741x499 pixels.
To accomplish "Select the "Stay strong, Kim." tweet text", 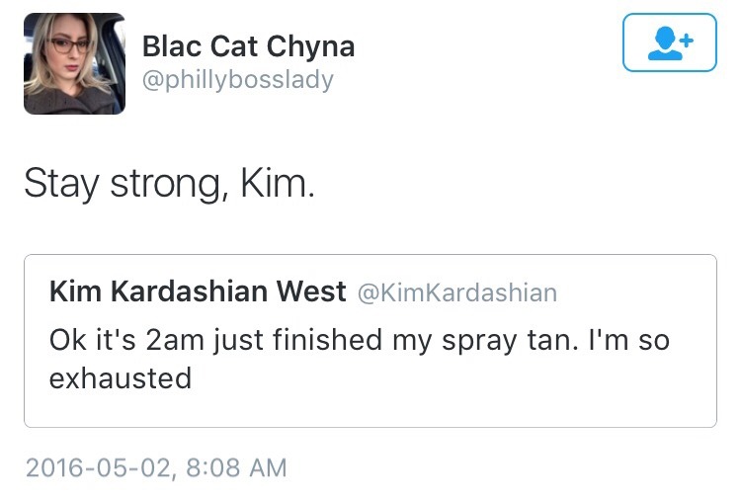I will tap(170, 183).
